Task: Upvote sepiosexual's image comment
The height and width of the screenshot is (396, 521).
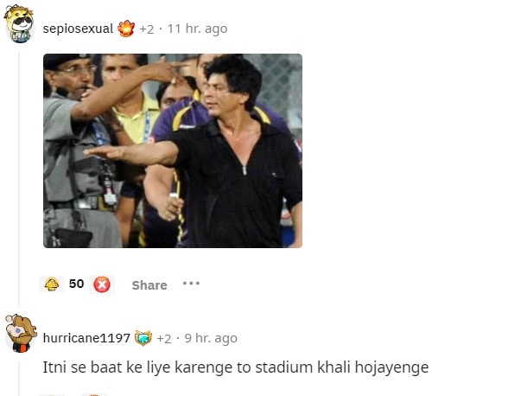Action: point(52,284)
